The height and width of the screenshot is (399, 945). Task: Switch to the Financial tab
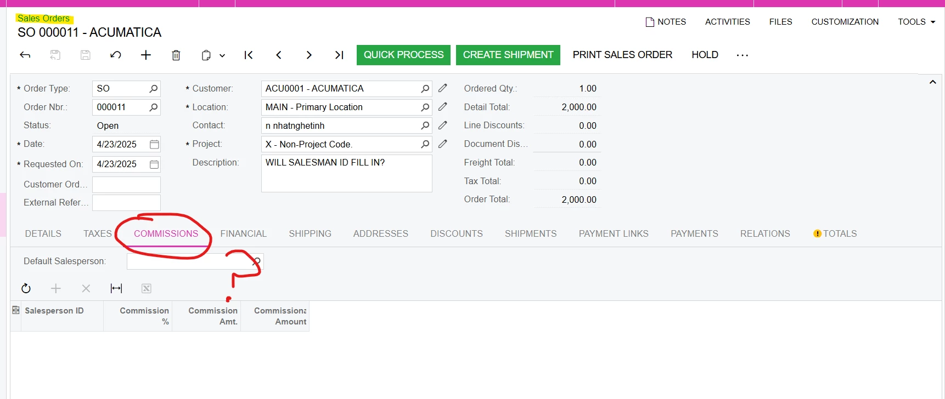244,233
